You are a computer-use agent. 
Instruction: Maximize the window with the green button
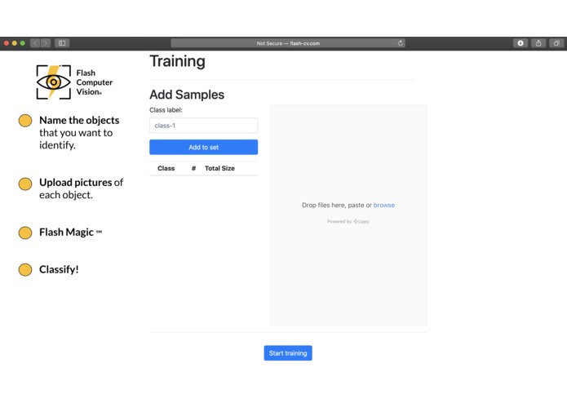pos(22,43)
